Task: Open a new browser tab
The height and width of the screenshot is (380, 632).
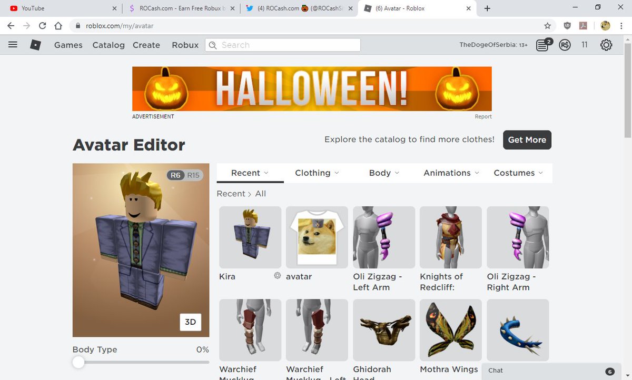Action: click(x=487, y=8)
